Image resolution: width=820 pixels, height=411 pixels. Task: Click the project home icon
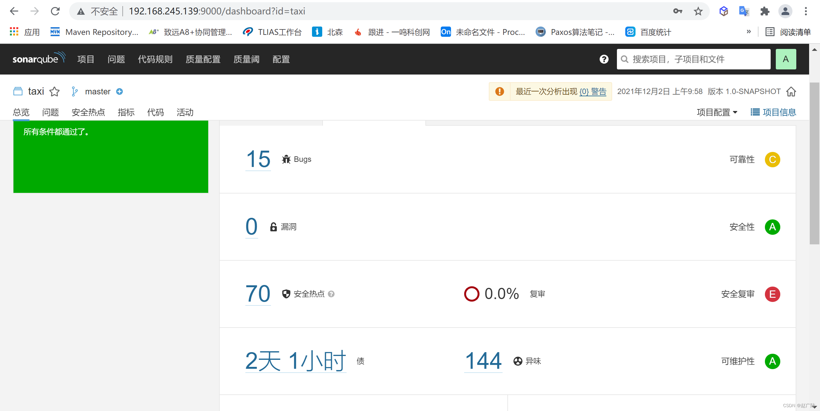click(x=791, y=92)
